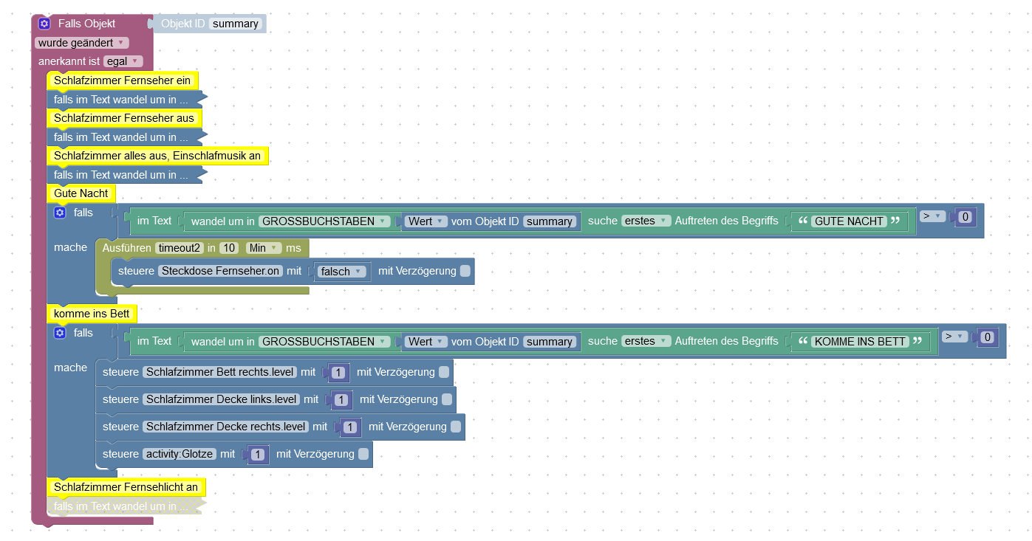Select the 'komme ins Bett' comment block
This screenshot has width=1032, height=541.
click(x=92, y=314)
